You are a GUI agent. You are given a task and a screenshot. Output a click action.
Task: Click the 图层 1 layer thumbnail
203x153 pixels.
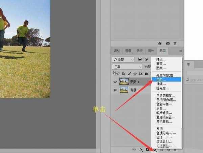(x=123, y=82)
